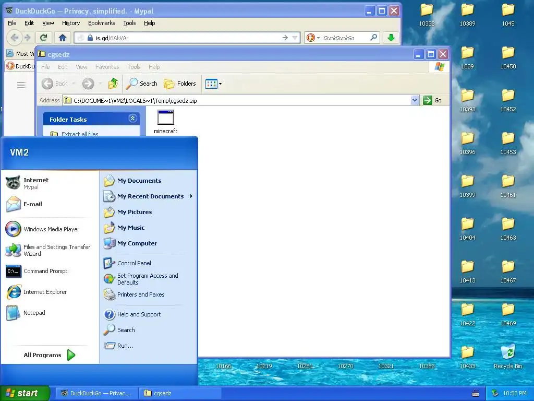The height and width of the screenshot is (401, 534).
Task: Switch to cgsedz taskbar button
Action: 180,393
